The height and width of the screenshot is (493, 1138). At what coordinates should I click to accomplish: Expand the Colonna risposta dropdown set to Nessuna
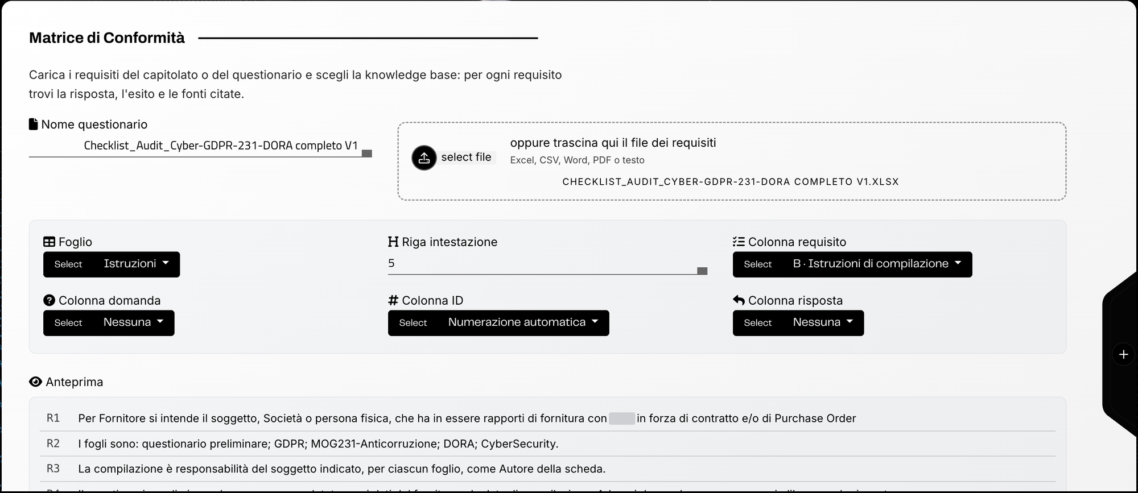(798, 323)
